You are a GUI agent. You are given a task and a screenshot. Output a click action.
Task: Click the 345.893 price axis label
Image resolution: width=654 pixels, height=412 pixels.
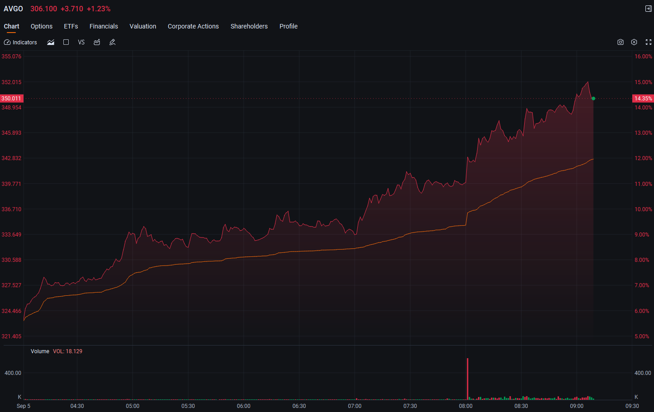pyautogui.click(x=11, y=133)
